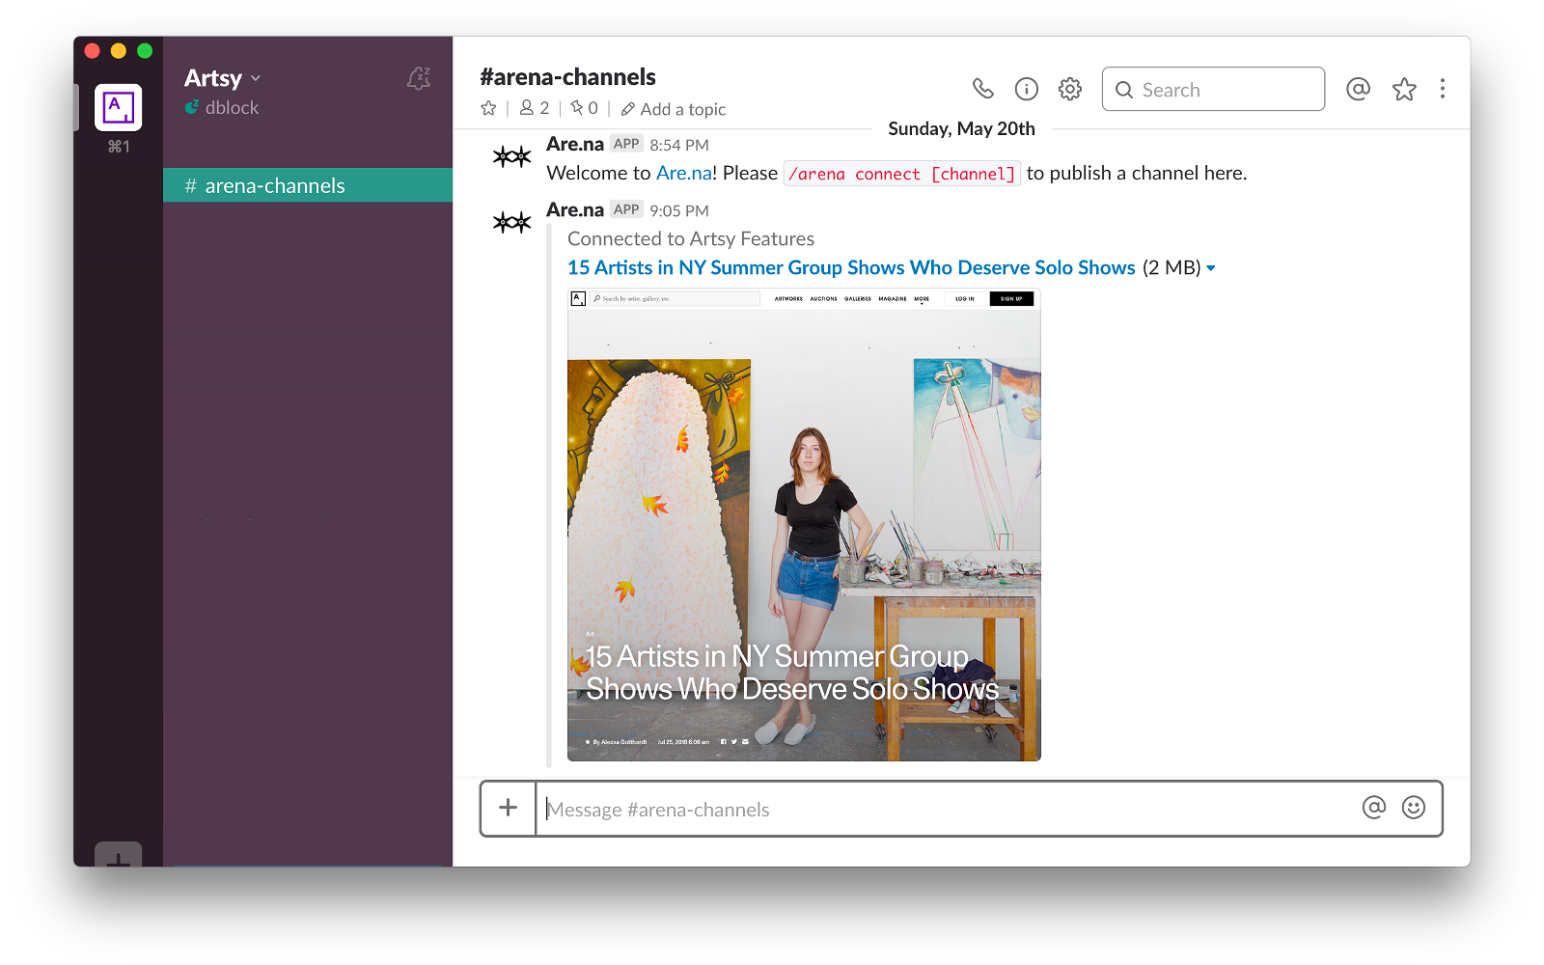The image size is (1544, 965).
Task: Click the Are.na avatar on the 9:05 PM message
Action: tap(512, 223)
